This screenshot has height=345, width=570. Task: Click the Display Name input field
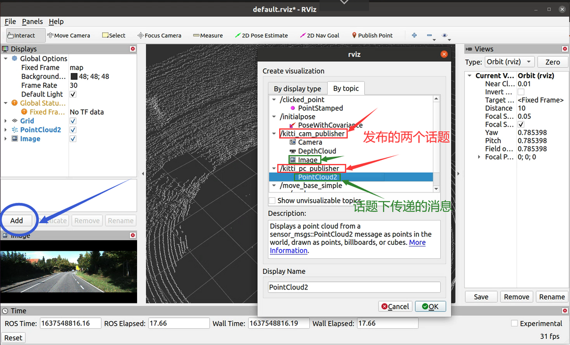[x=354, y=287]
